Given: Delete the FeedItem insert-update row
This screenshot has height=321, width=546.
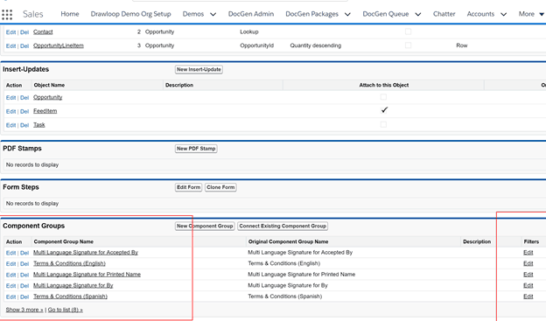Looking at the screenshot, I should 24,111.
